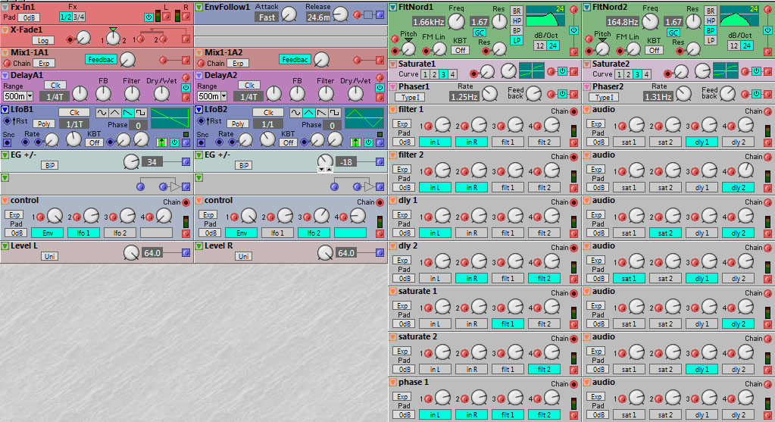Click the filter 1 Chain input connector
Image resolution: width=775 pixels, height=422 pixels.
pyautogui.click(x=573, y=111)
